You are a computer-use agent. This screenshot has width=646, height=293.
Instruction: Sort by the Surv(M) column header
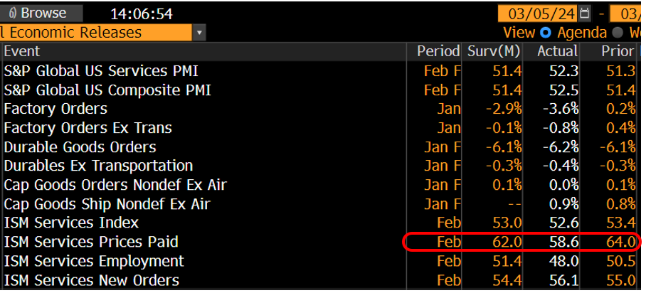click(494, 51)
